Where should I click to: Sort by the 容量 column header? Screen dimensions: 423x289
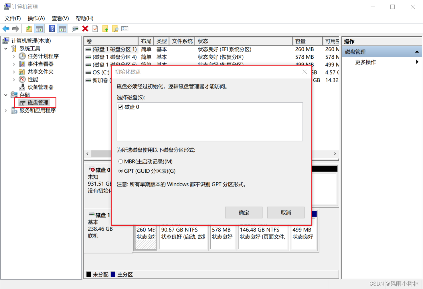tap(307, 41)
